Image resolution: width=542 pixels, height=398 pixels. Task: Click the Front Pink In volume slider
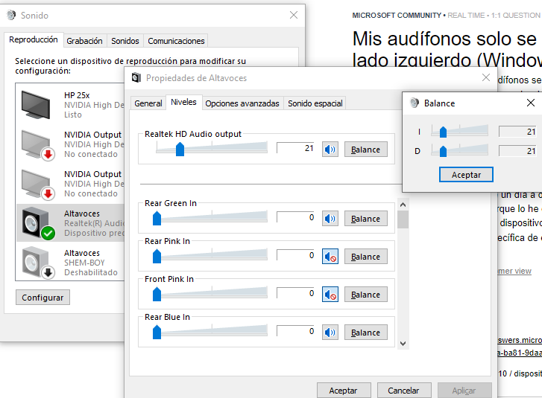point(212,294)
